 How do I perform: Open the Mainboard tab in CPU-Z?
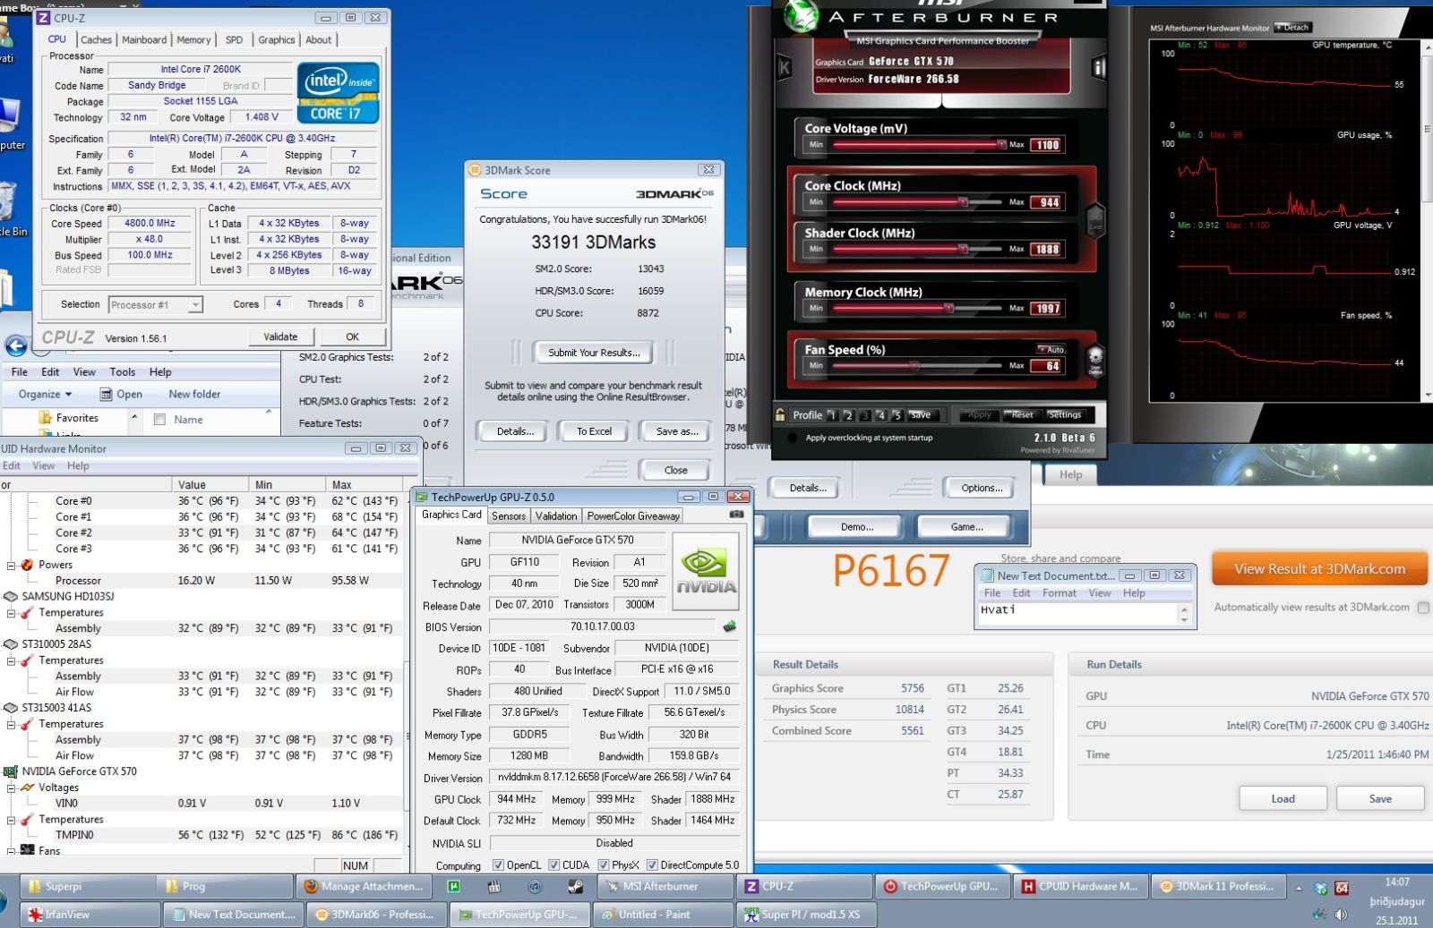[x=144, y=39]
